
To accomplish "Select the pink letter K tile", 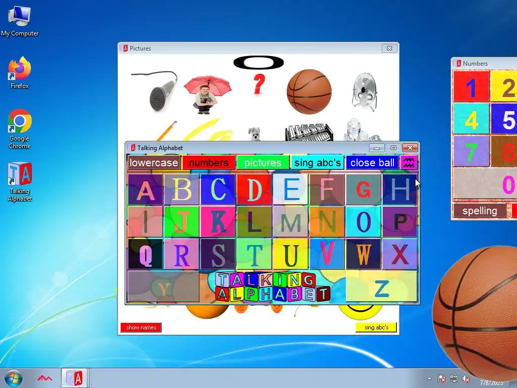I will click(x=218, y=222).
